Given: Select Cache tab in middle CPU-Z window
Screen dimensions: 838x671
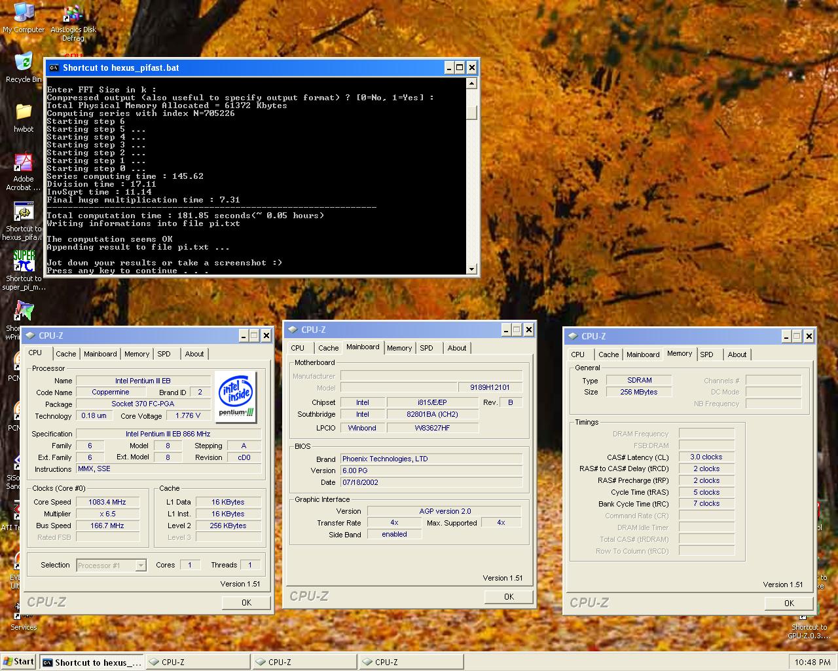Looking at the screenshot, I should click(329, 348).
